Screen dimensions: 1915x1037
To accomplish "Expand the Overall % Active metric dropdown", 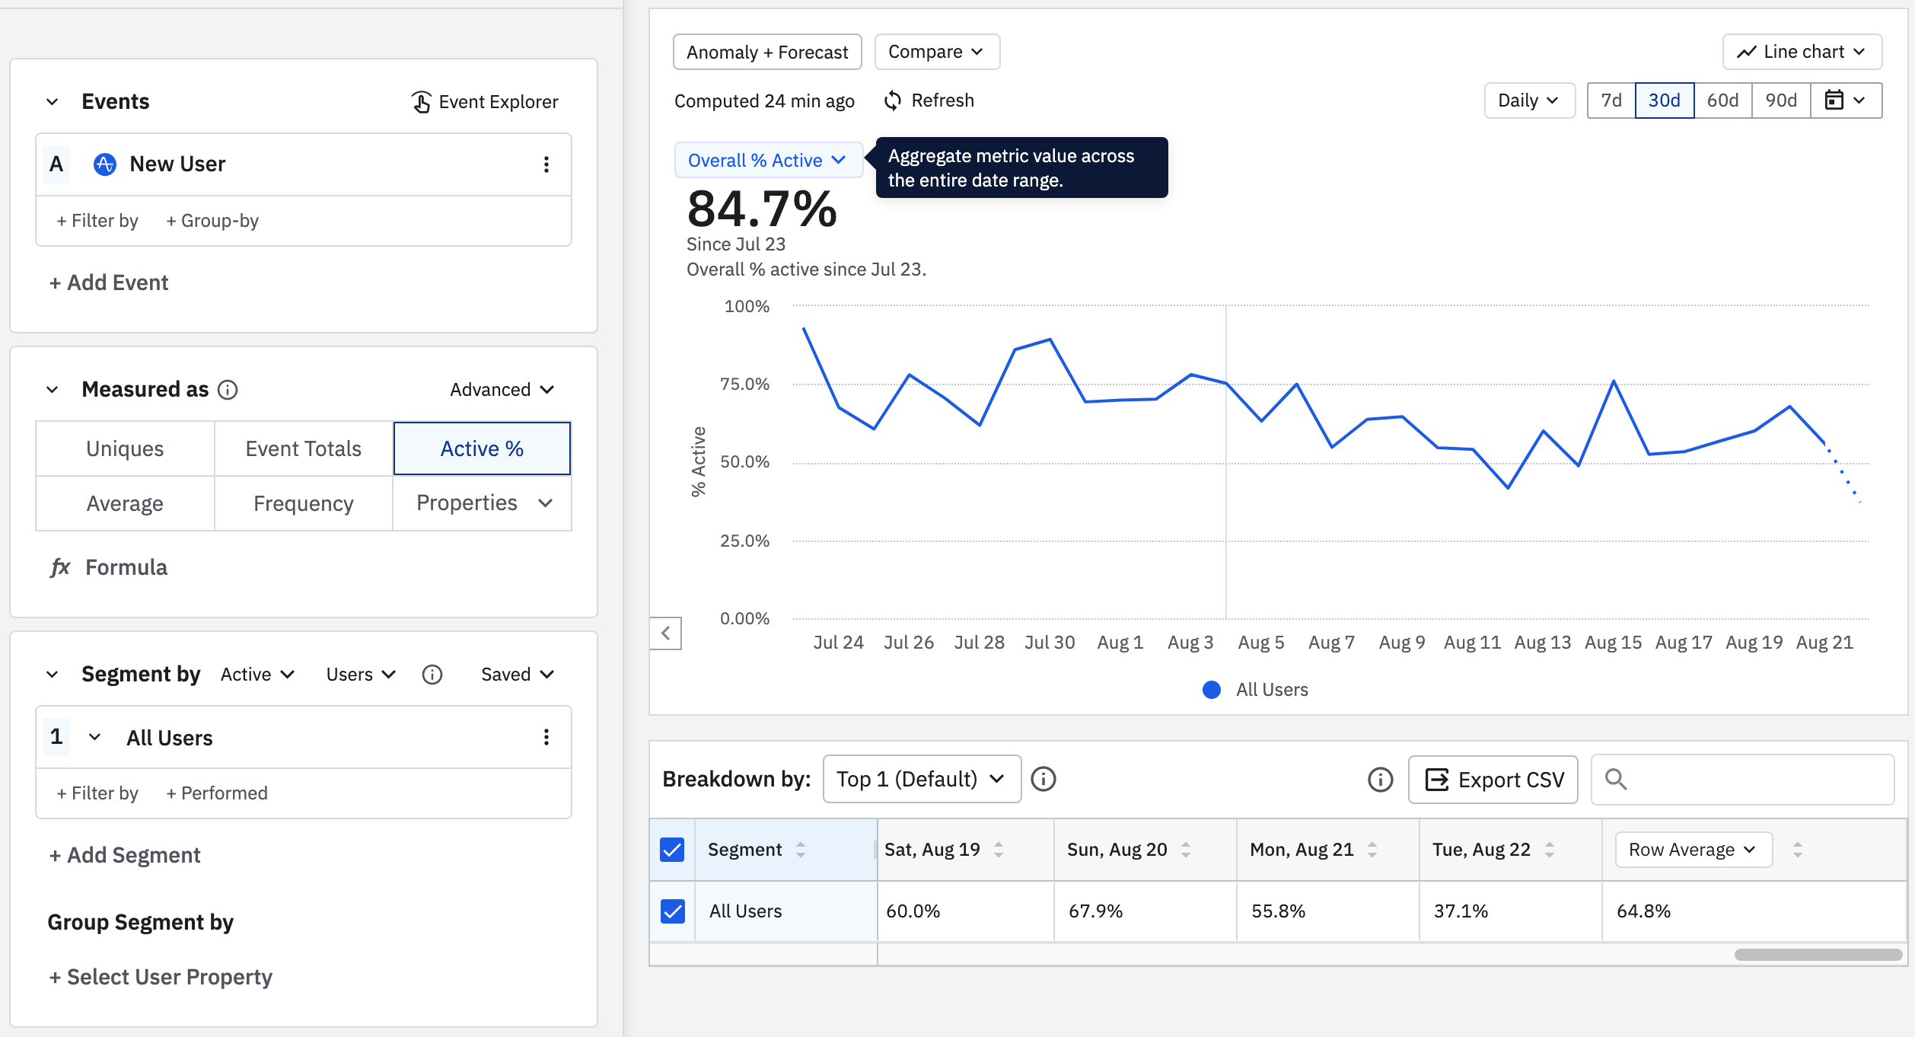I will [x=767, y=160].
